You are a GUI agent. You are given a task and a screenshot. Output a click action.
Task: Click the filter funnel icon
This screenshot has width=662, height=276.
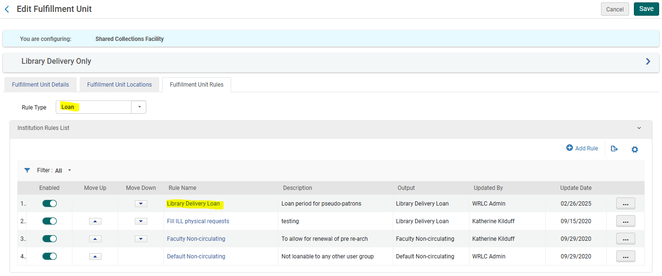click(x=26, y=170)
